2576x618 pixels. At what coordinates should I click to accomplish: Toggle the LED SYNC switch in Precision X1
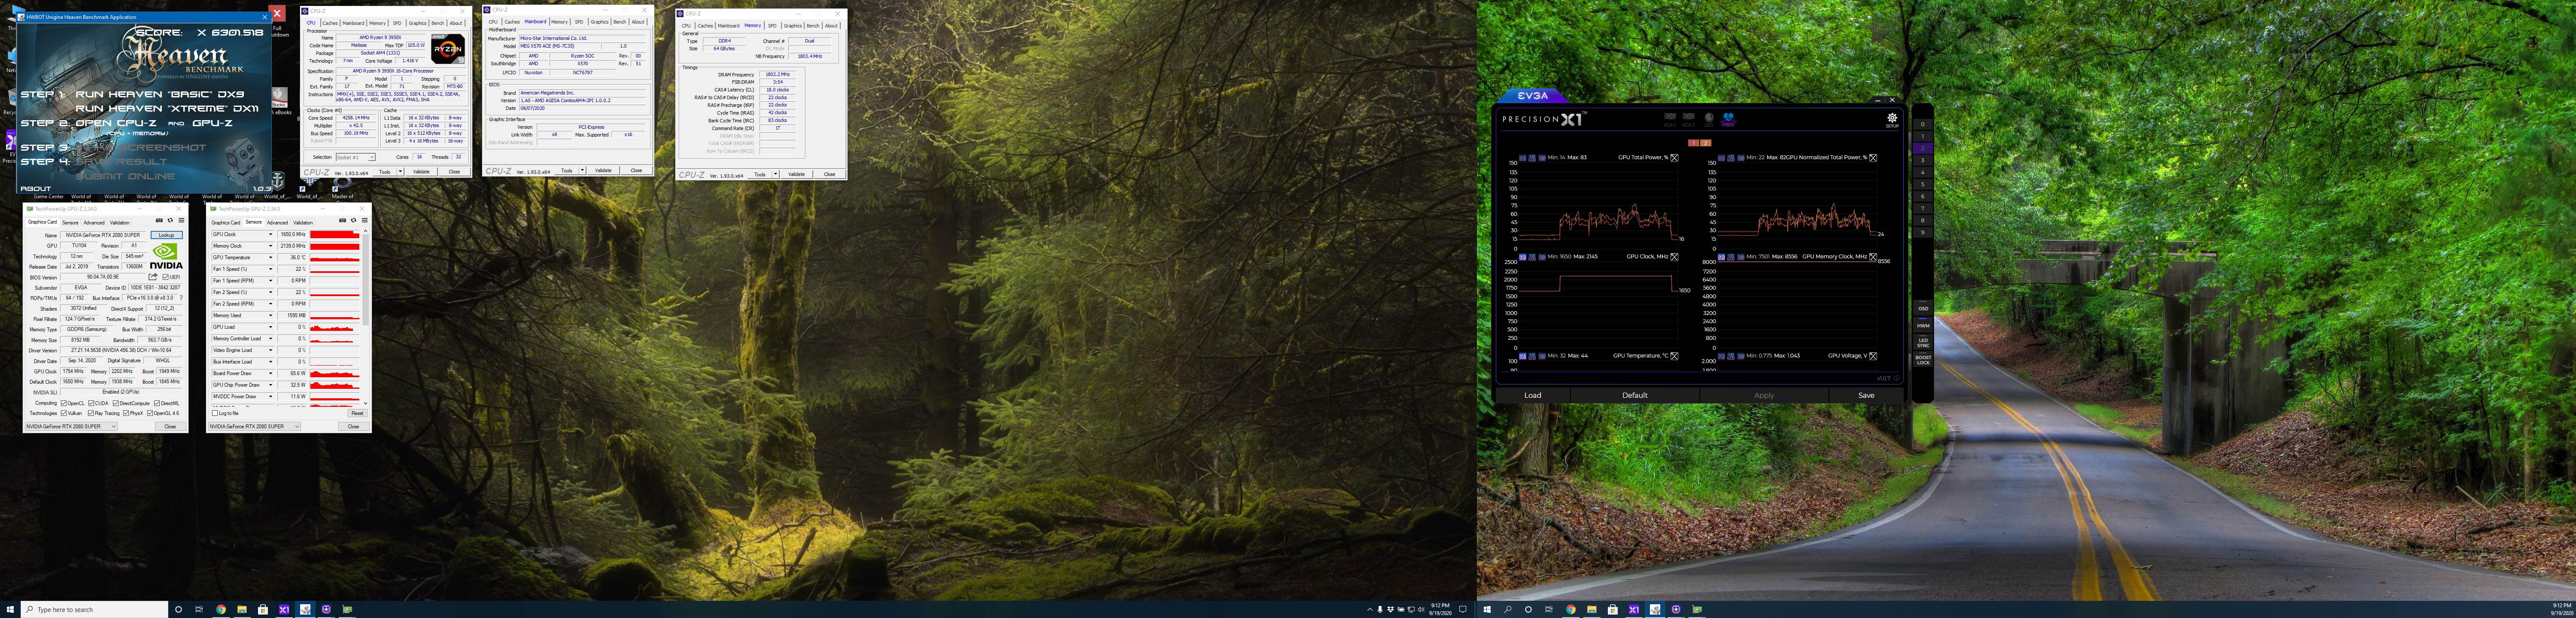[1923, 343]
